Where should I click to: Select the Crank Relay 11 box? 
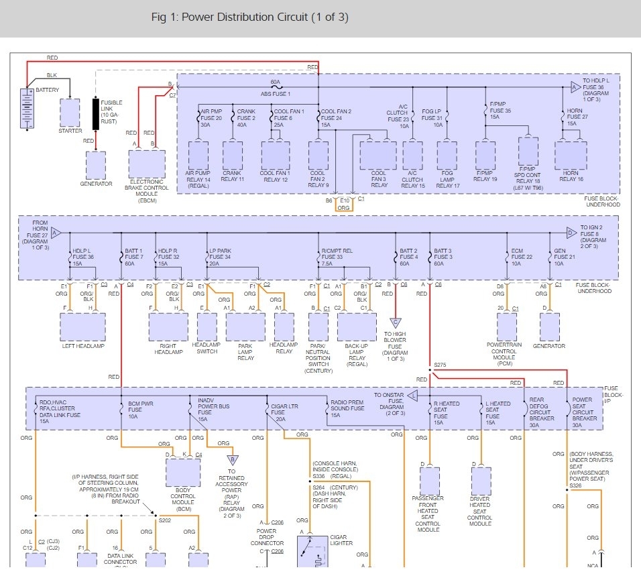[x=233, y=156]
